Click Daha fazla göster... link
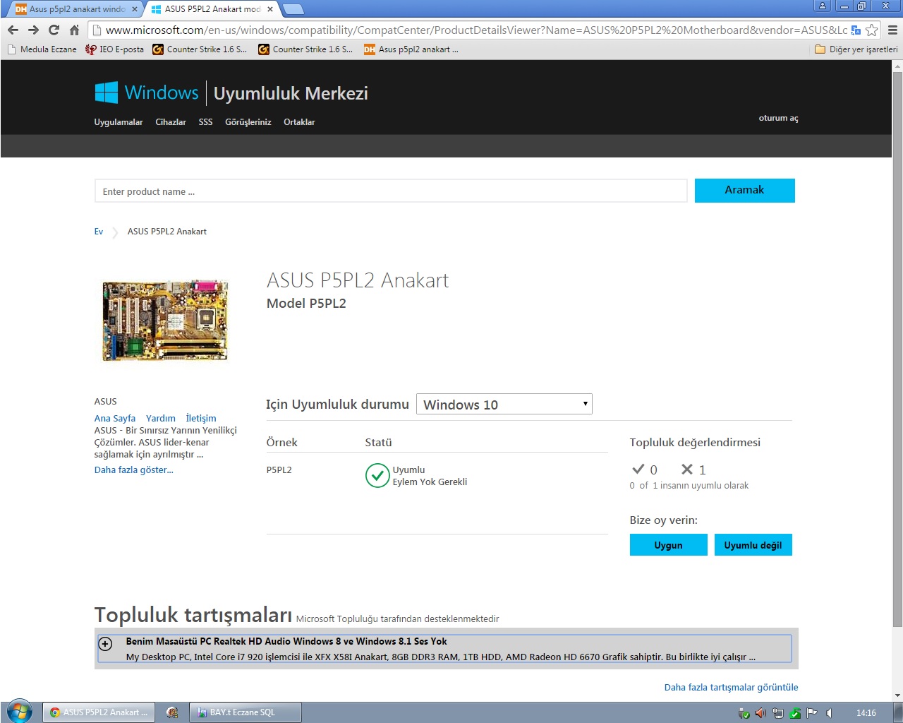 point(134,470)
